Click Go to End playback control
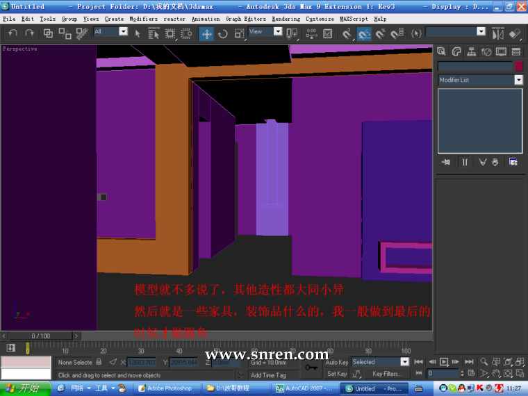528x396 pixels. pos(469,362)
